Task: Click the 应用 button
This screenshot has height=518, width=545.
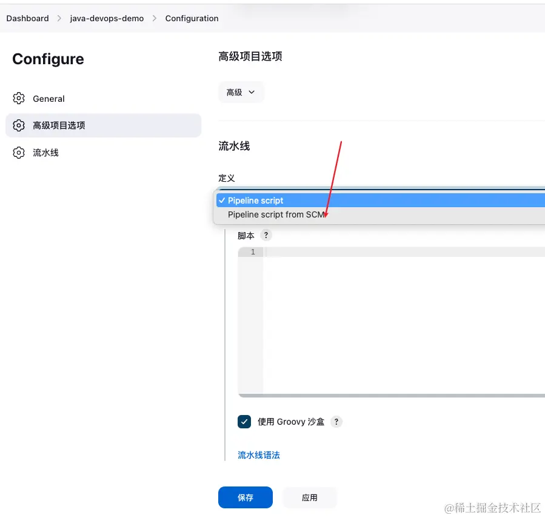Action: (309, 497)
